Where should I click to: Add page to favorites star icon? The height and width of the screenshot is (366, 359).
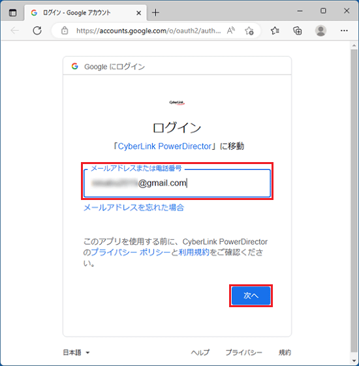249,31
